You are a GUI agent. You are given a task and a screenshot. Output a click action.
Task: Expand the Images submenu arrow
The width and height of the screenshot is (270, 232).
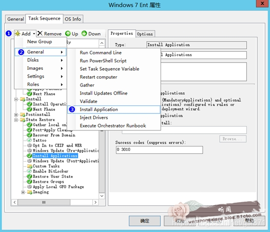pos(62,68)
